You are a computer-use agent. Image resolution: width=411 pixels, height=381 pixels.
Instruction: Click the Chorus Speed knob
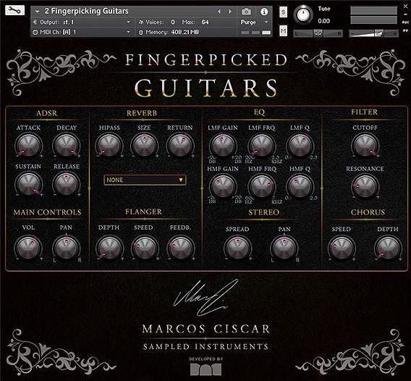[x=342, y=248]
